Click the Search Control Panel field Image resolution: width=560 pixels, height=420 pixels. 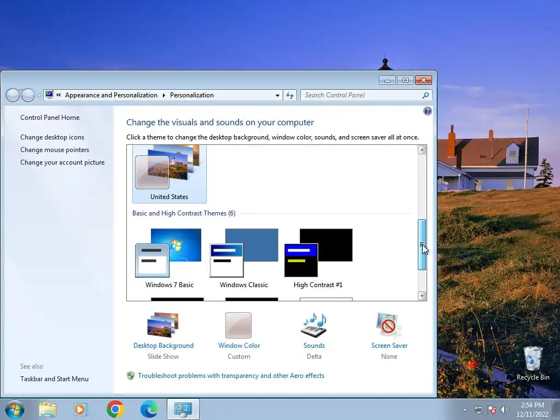click(x=366, y=95)
